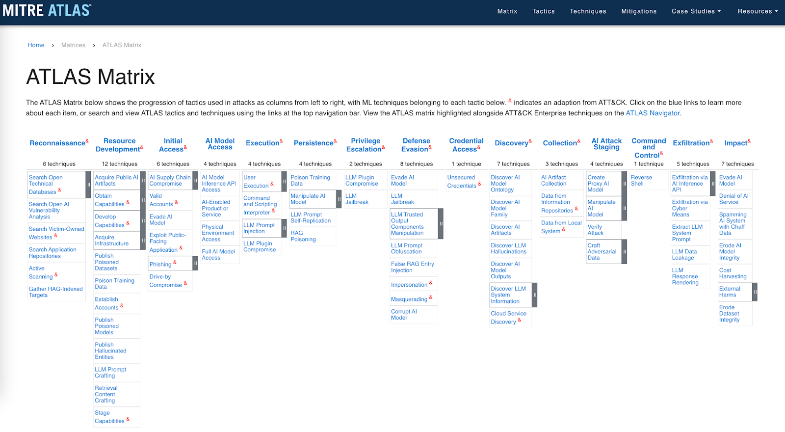The width and height of the screenshot is (785, 432).
Task: Open Masquerading technique
Action: [409, 299]
